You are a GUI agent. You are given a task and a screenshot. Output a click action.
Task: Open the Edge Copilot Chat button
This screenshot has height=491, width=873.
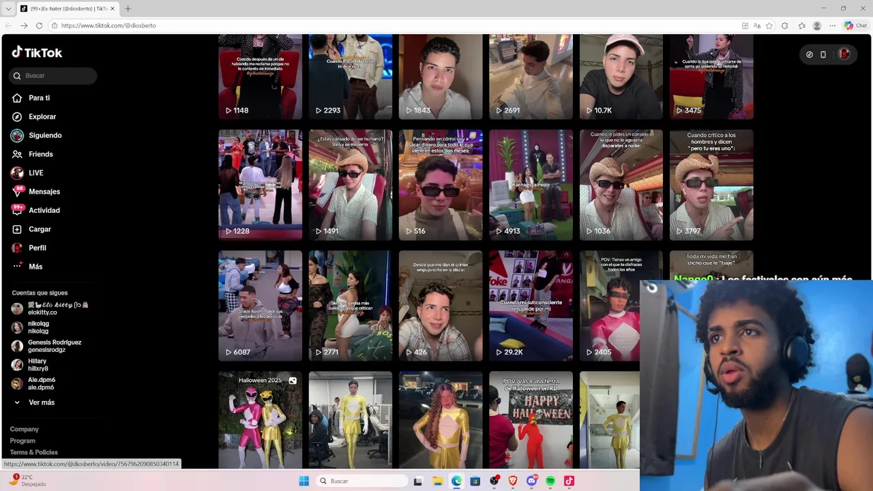click(855, 25)
